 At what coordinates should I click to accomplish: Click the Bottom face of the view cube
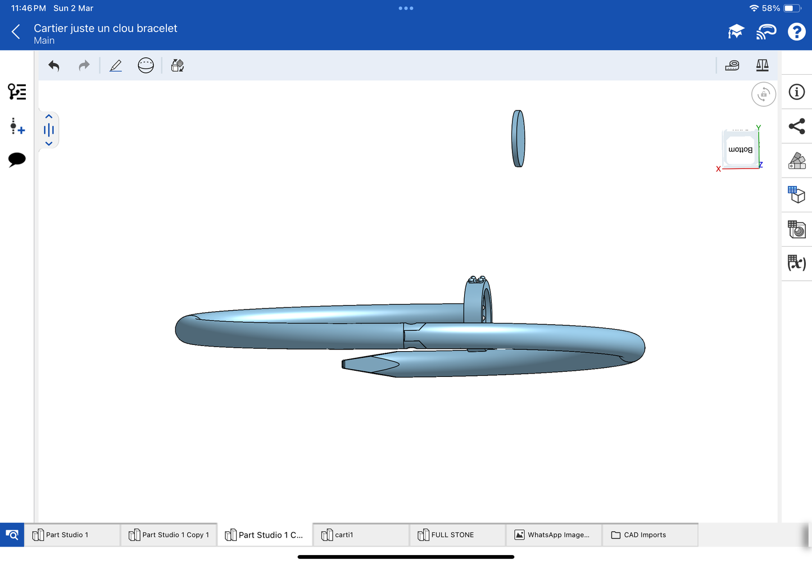pyautogui.click(x=740, y=150)
